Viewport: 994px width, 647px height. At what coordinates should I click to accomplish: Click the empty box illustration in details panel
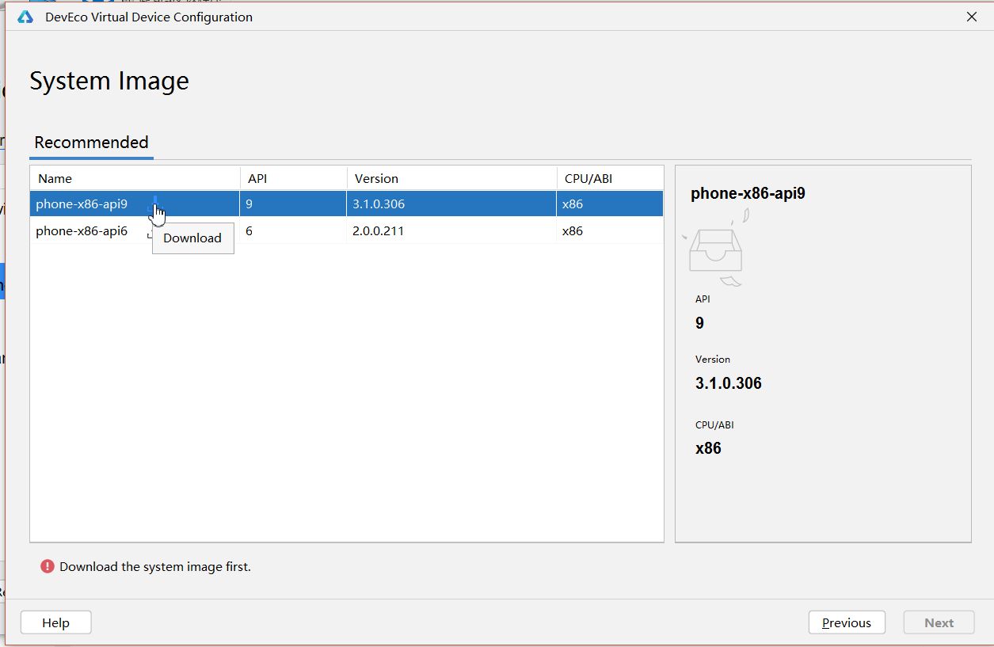click(716, 249)
